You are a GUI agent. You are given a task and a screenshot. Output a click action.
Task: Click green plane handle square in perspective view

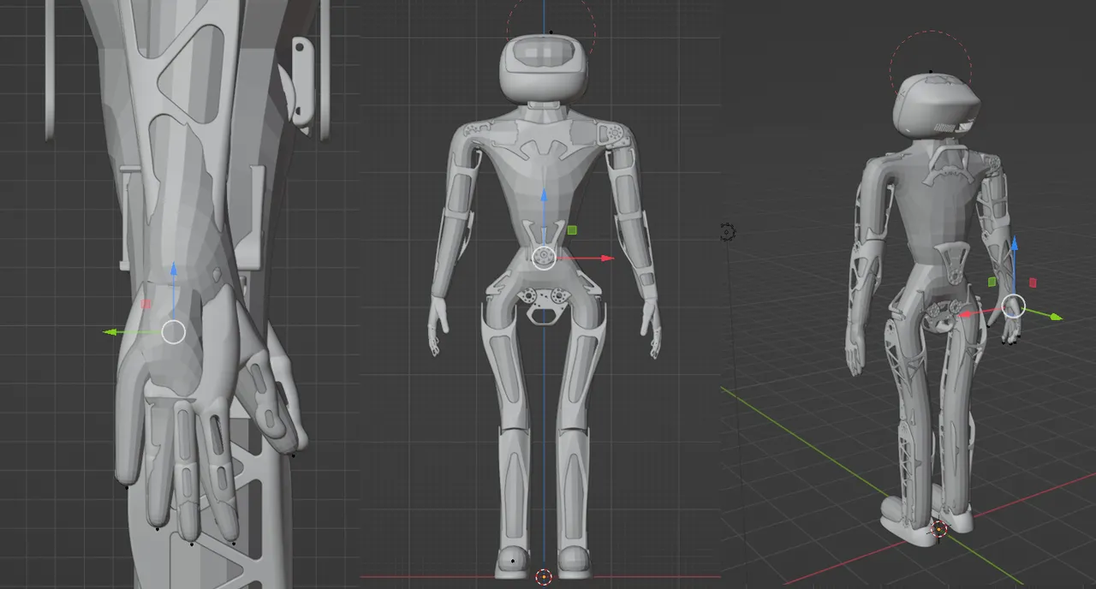point(992,281)
